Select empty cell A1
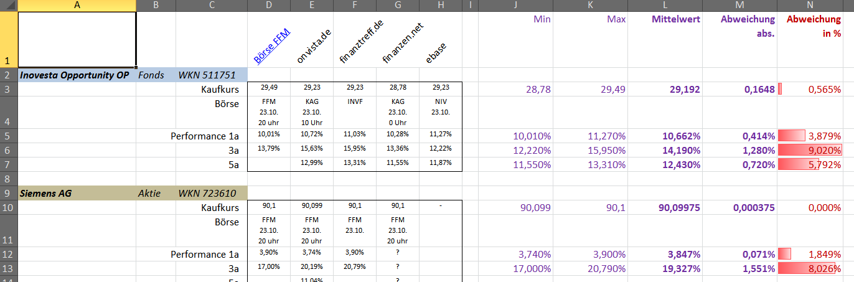Screen dimensions: 854x282 pyautogui.click(x=76, y=39)
